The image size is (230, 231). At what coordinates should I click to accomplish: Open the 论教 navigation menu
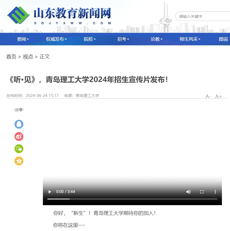click(x=156, y=39)
